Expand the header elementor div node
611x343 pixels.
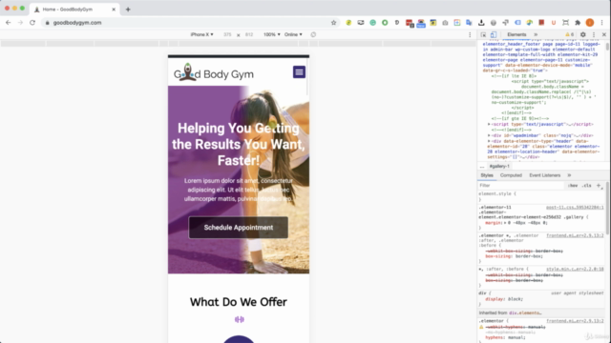pyautogui.click(x=489, y=141)
